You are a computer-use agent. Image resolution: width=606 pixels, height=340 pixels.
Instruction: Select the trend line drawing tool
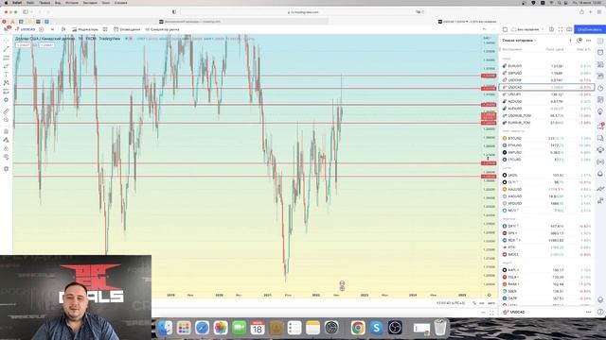(7, 49)
